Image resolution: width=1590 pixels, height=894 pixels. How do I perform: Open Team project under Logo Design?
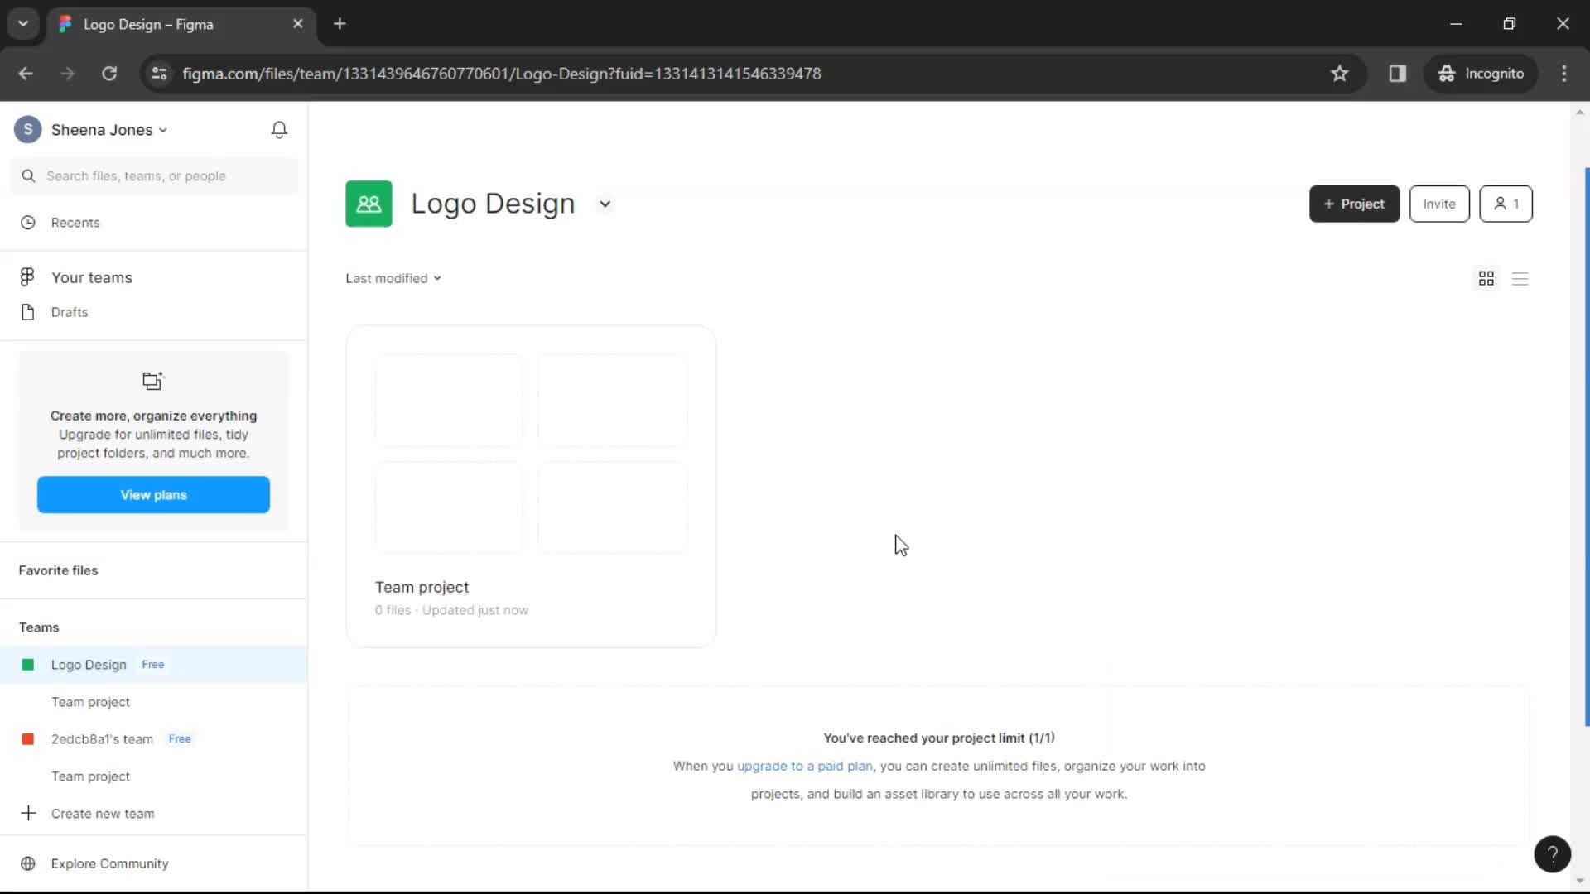pos(90,702)
